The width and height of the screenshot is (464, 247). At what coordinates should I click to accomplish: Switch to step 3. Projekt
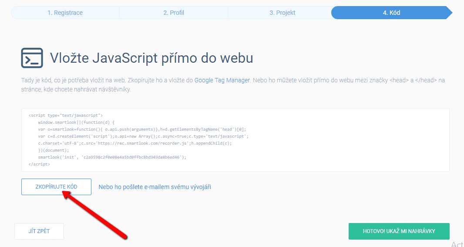tap(282, 13)
